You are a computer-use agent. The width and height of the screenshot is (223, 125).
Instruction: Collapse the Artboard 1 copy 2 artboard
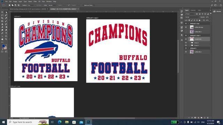[189, 35]
